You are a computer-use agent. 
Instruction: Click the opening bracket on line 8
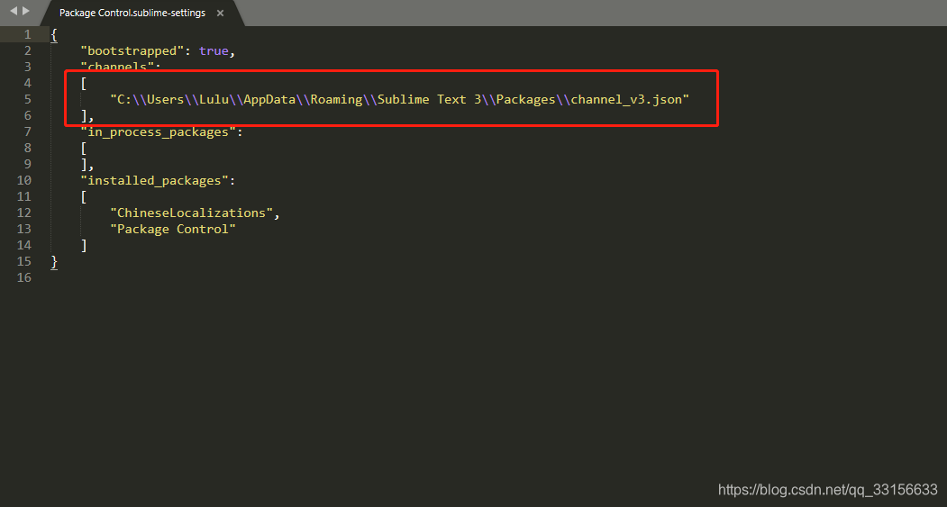coord(84,148)
